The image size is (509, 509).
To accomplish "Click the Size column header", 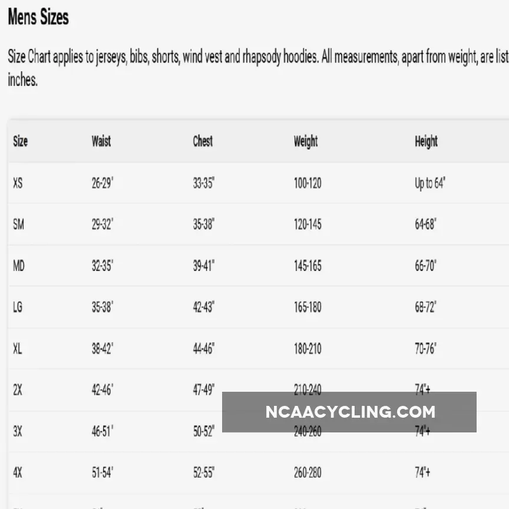I will 21,141.
